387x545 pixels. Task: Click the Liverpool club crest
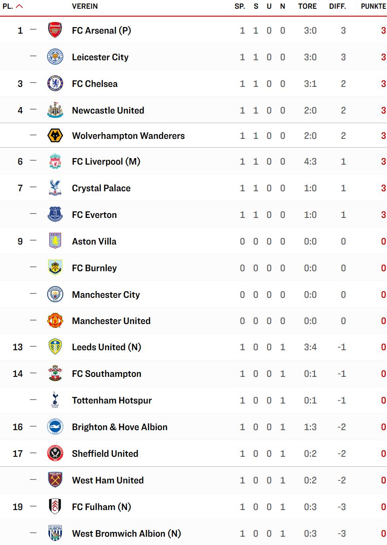(x=55, y=161)
